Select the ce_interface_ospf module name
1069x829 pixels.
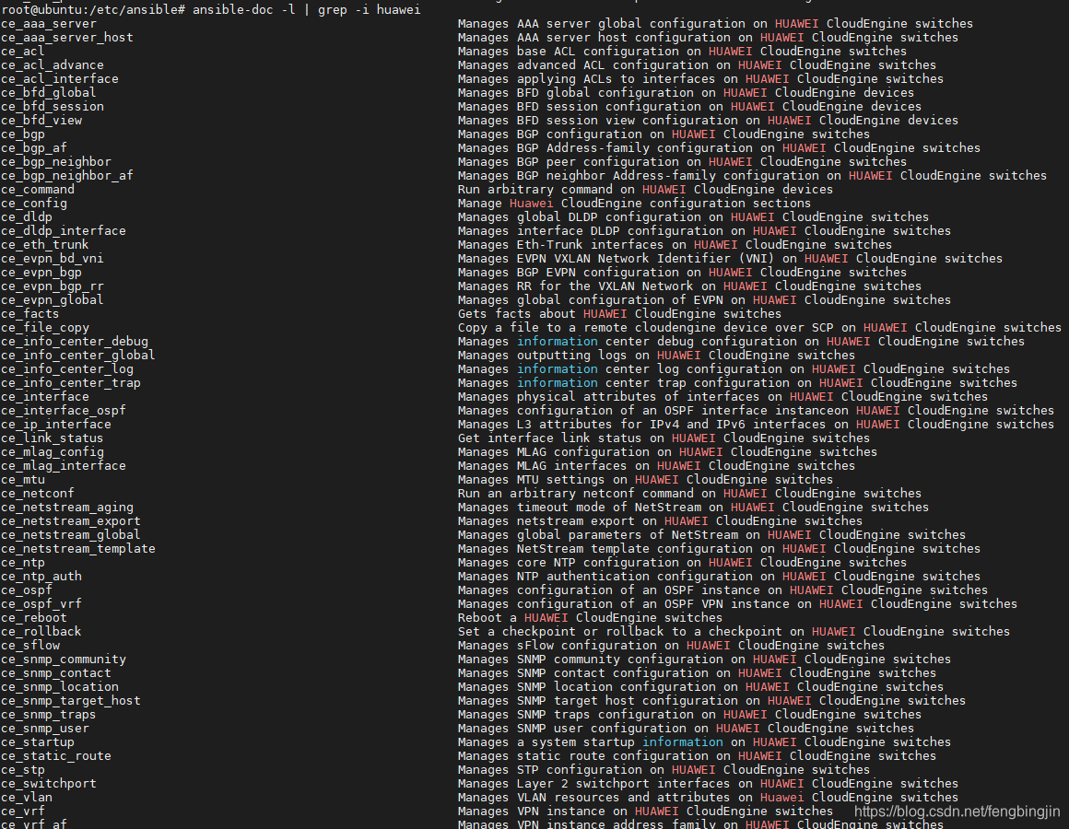pyautogui.click(x=64, y=411)
